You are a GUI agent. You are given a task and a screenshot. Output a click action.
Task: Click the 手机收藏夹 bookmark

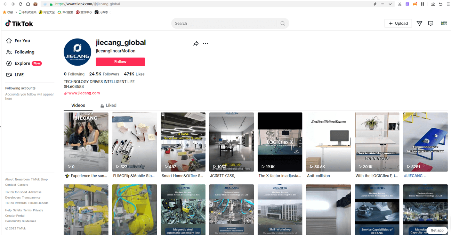[27, 12]
